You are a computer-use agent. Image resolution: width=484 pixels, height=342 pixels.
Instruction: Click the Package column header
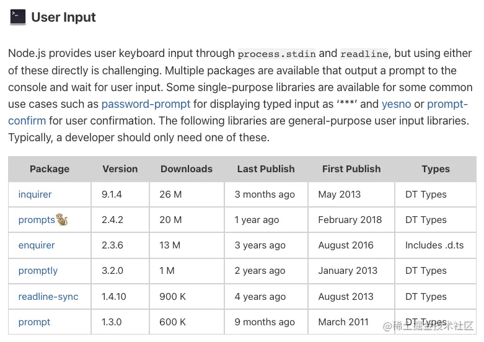[x=50, y=169]
